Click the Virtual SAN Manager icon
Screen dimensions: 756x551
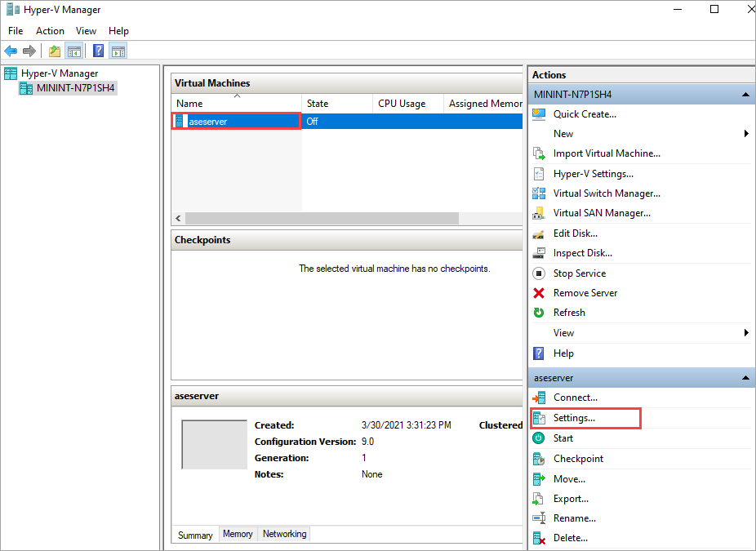click(539, 212)
